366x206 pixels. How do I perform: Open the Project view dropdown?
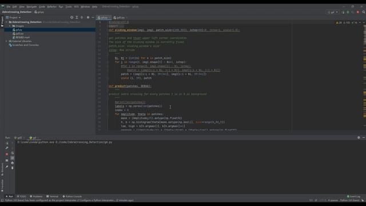pos(13,18)
